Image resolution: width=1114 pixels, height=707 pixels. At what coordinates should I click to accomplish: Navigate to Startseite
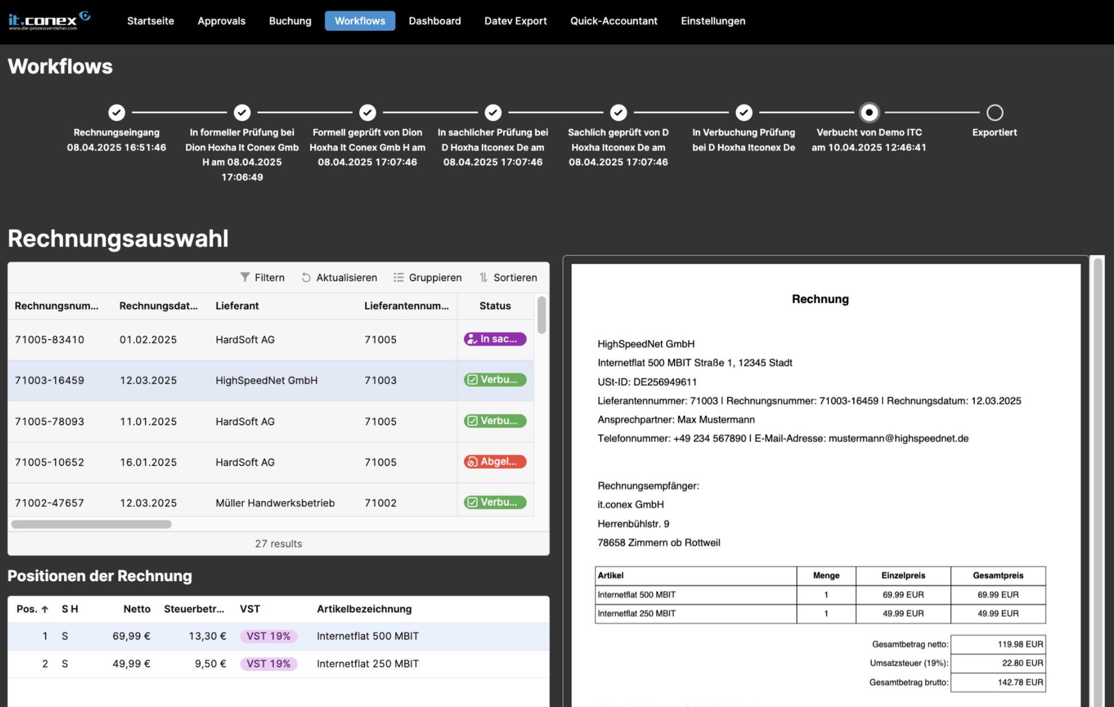(x=150, y=21)
